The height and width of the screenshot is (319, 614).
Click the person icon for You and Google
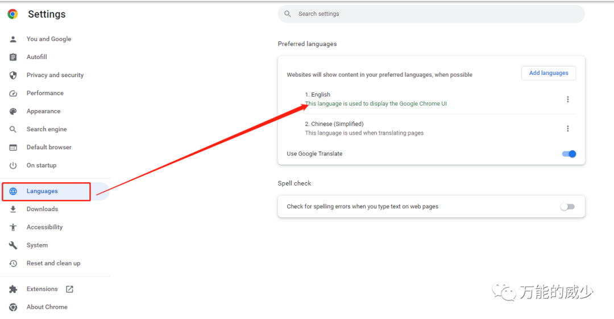pyautogui.click(x=13, y=39)
